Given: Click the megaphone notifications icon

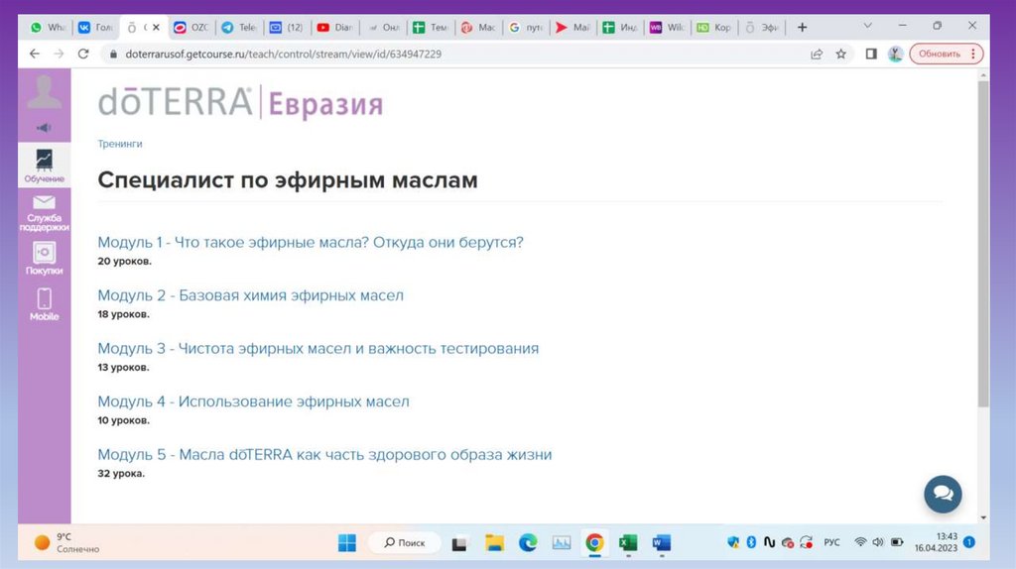Looking at the screenshot, I should point(44,128).
